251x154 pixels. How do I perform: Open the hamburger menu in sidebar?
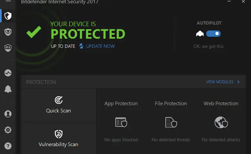8,2
